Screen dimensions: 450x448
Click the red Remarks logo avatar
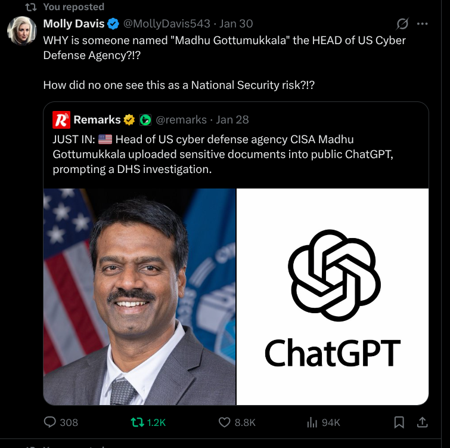pos(61,120)
